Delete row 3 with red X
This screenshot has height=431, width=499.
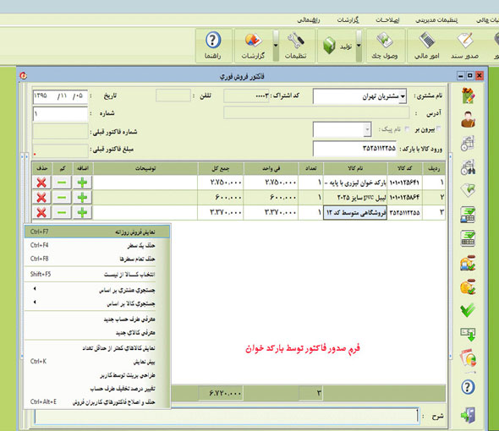point(41,212)
